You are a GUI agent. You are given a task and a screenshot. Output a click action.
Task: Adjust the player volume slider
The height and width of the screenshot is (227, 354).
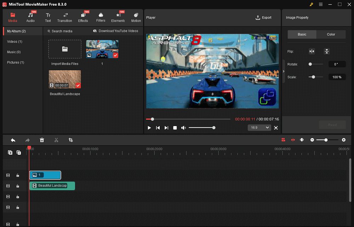(202, 128)
